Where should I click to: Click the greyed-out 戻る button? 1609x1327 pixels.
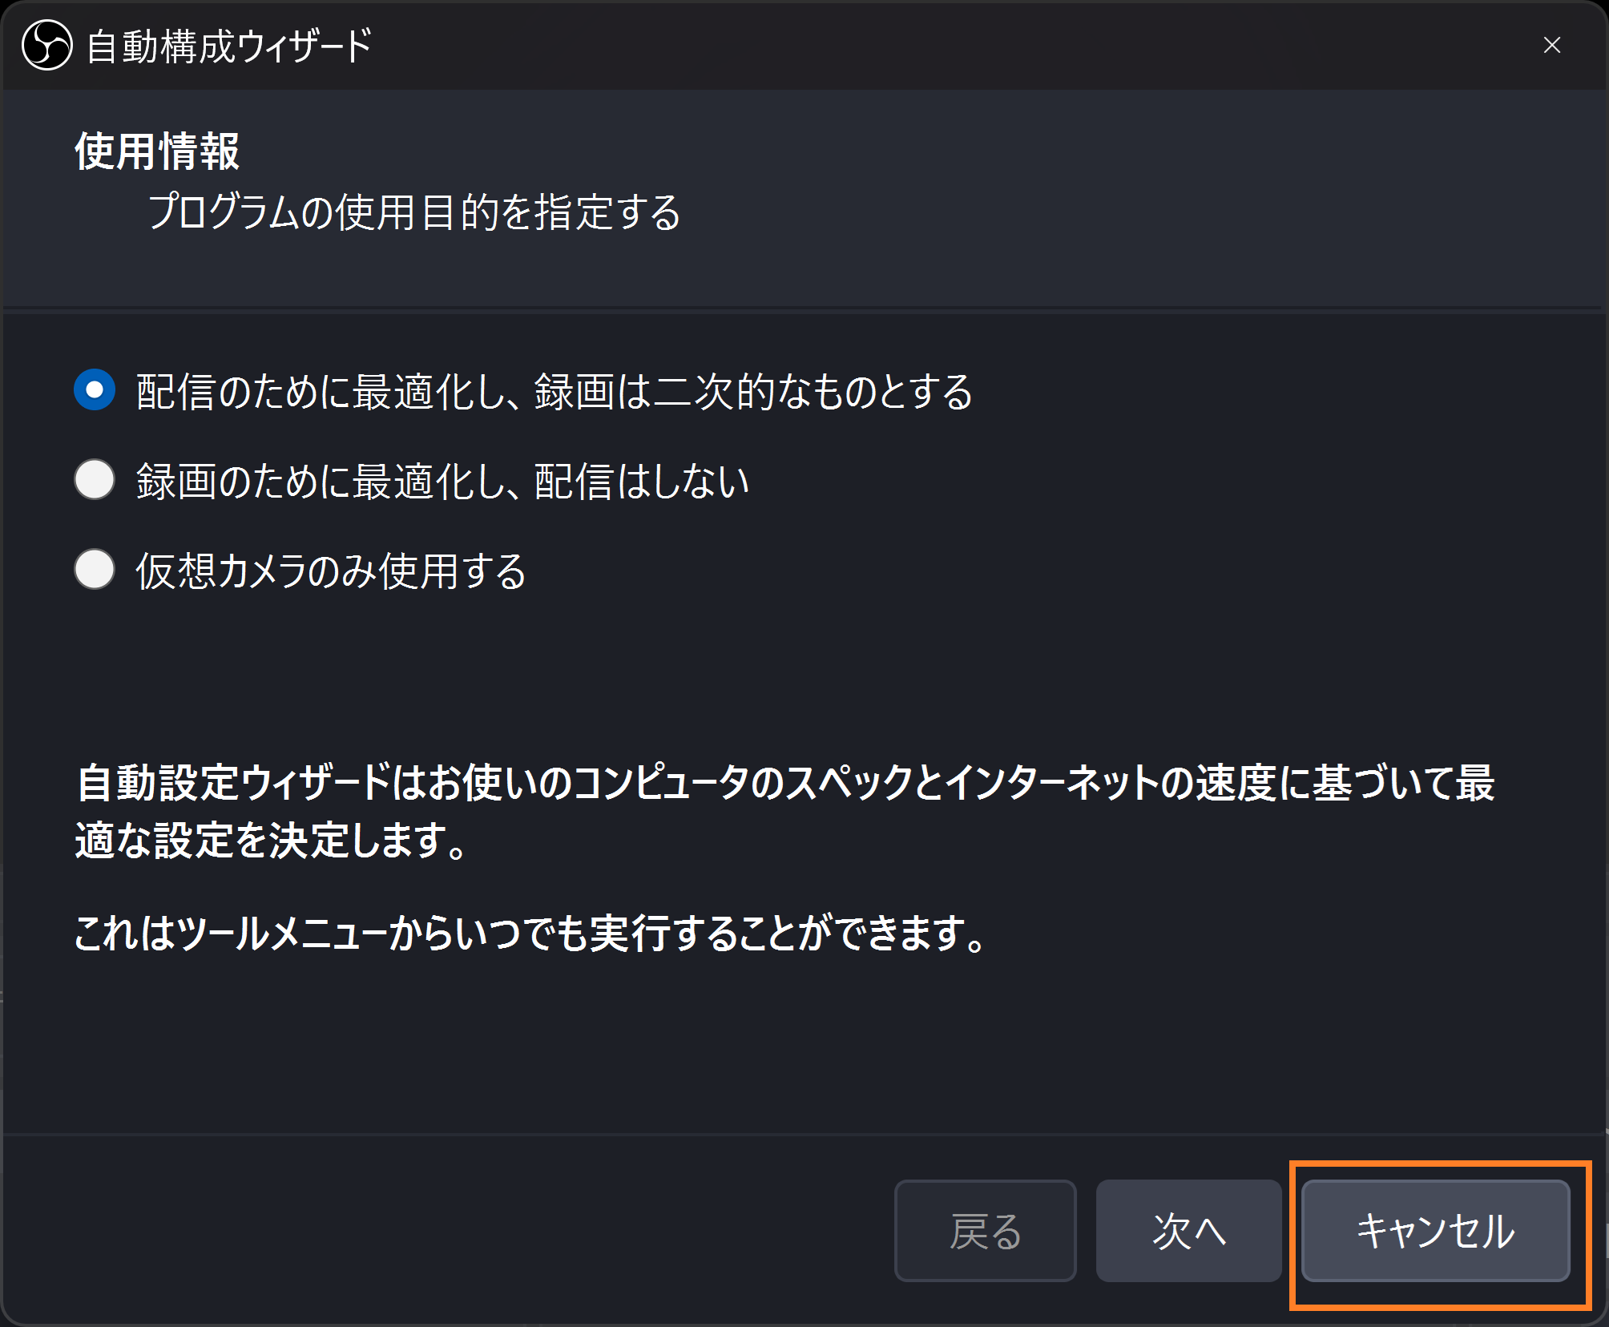(985, 1230)
